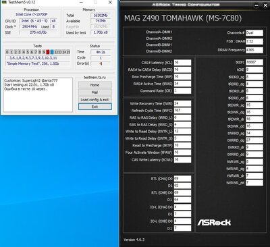Click the Channels # field showing Dual
This screenshot has width=270, height=247.
pos(254,33)
